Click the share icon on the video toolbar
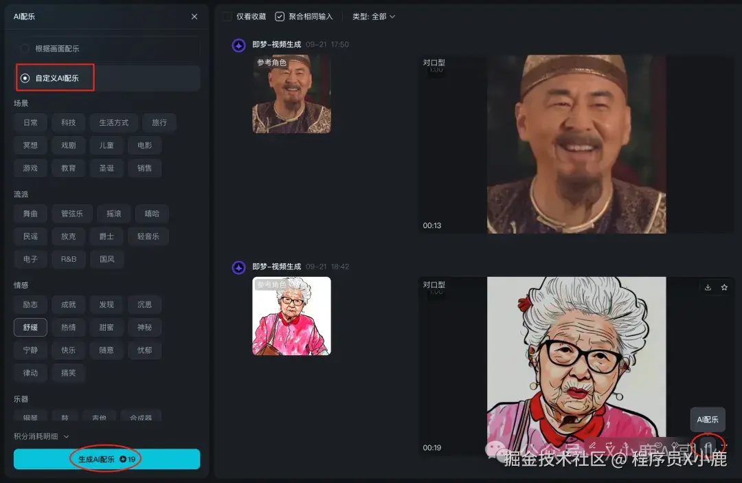Screen dimensions: 742x483 626,444
